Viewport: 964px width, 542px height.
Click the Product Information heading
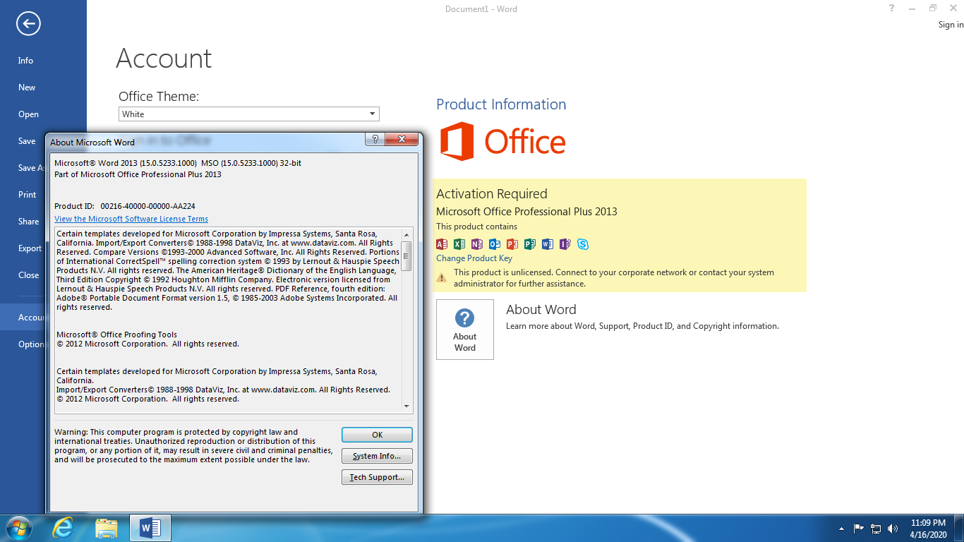pyautogui.click(x=501, y=104)
